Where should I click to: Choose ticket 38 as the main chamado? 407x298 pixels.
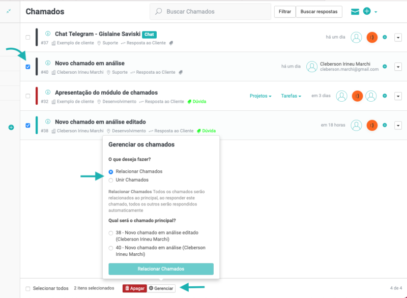click(111, 233)
